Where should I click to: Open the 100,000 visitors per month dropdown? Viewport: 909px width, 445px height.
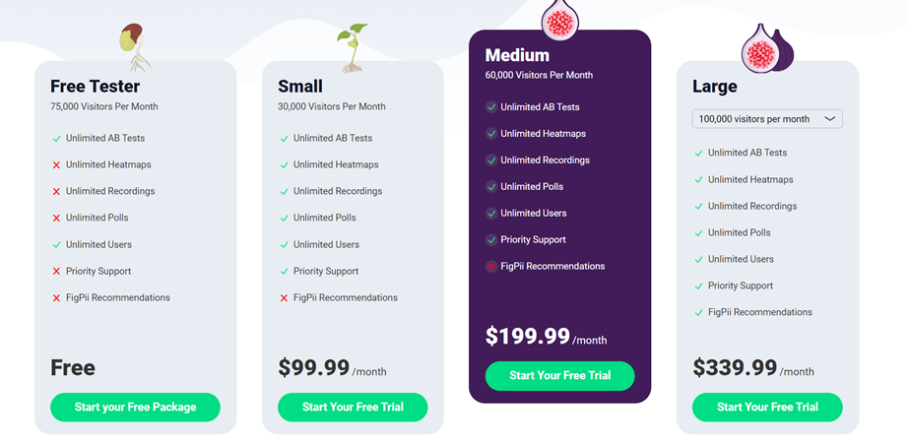coord(767,119)
